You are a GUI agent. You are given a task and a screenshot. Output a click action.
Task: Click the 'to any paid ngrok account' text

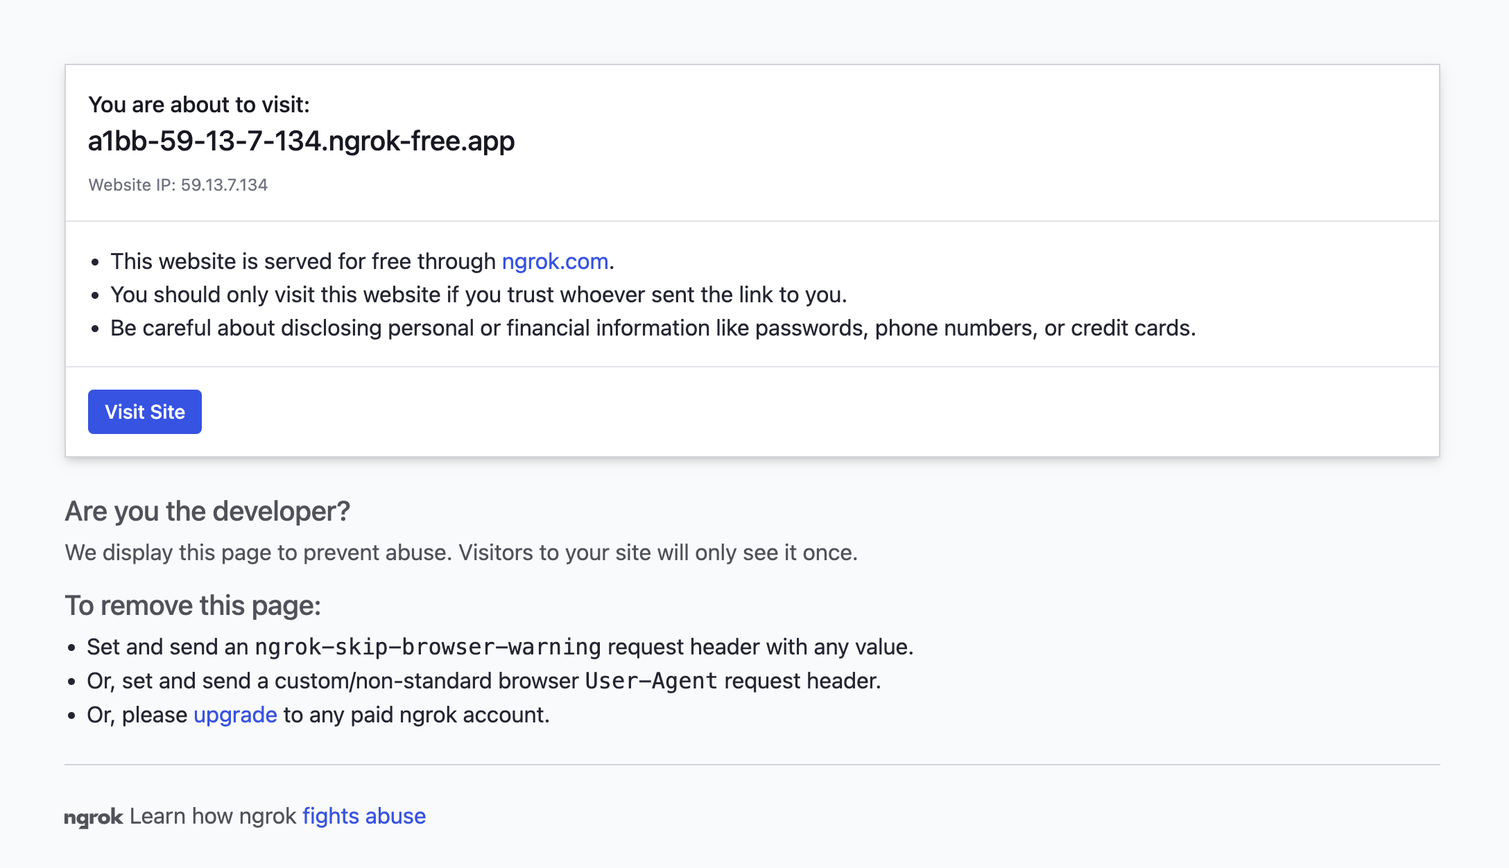click(x=416, y=715)
